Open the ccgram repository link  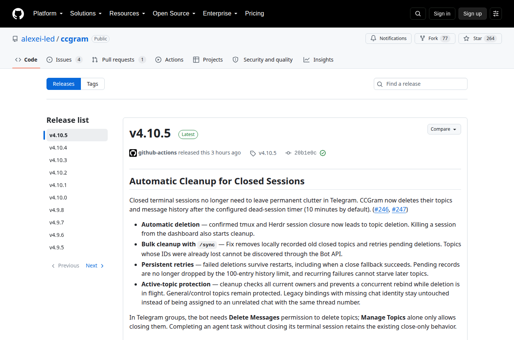coord(74,39)
